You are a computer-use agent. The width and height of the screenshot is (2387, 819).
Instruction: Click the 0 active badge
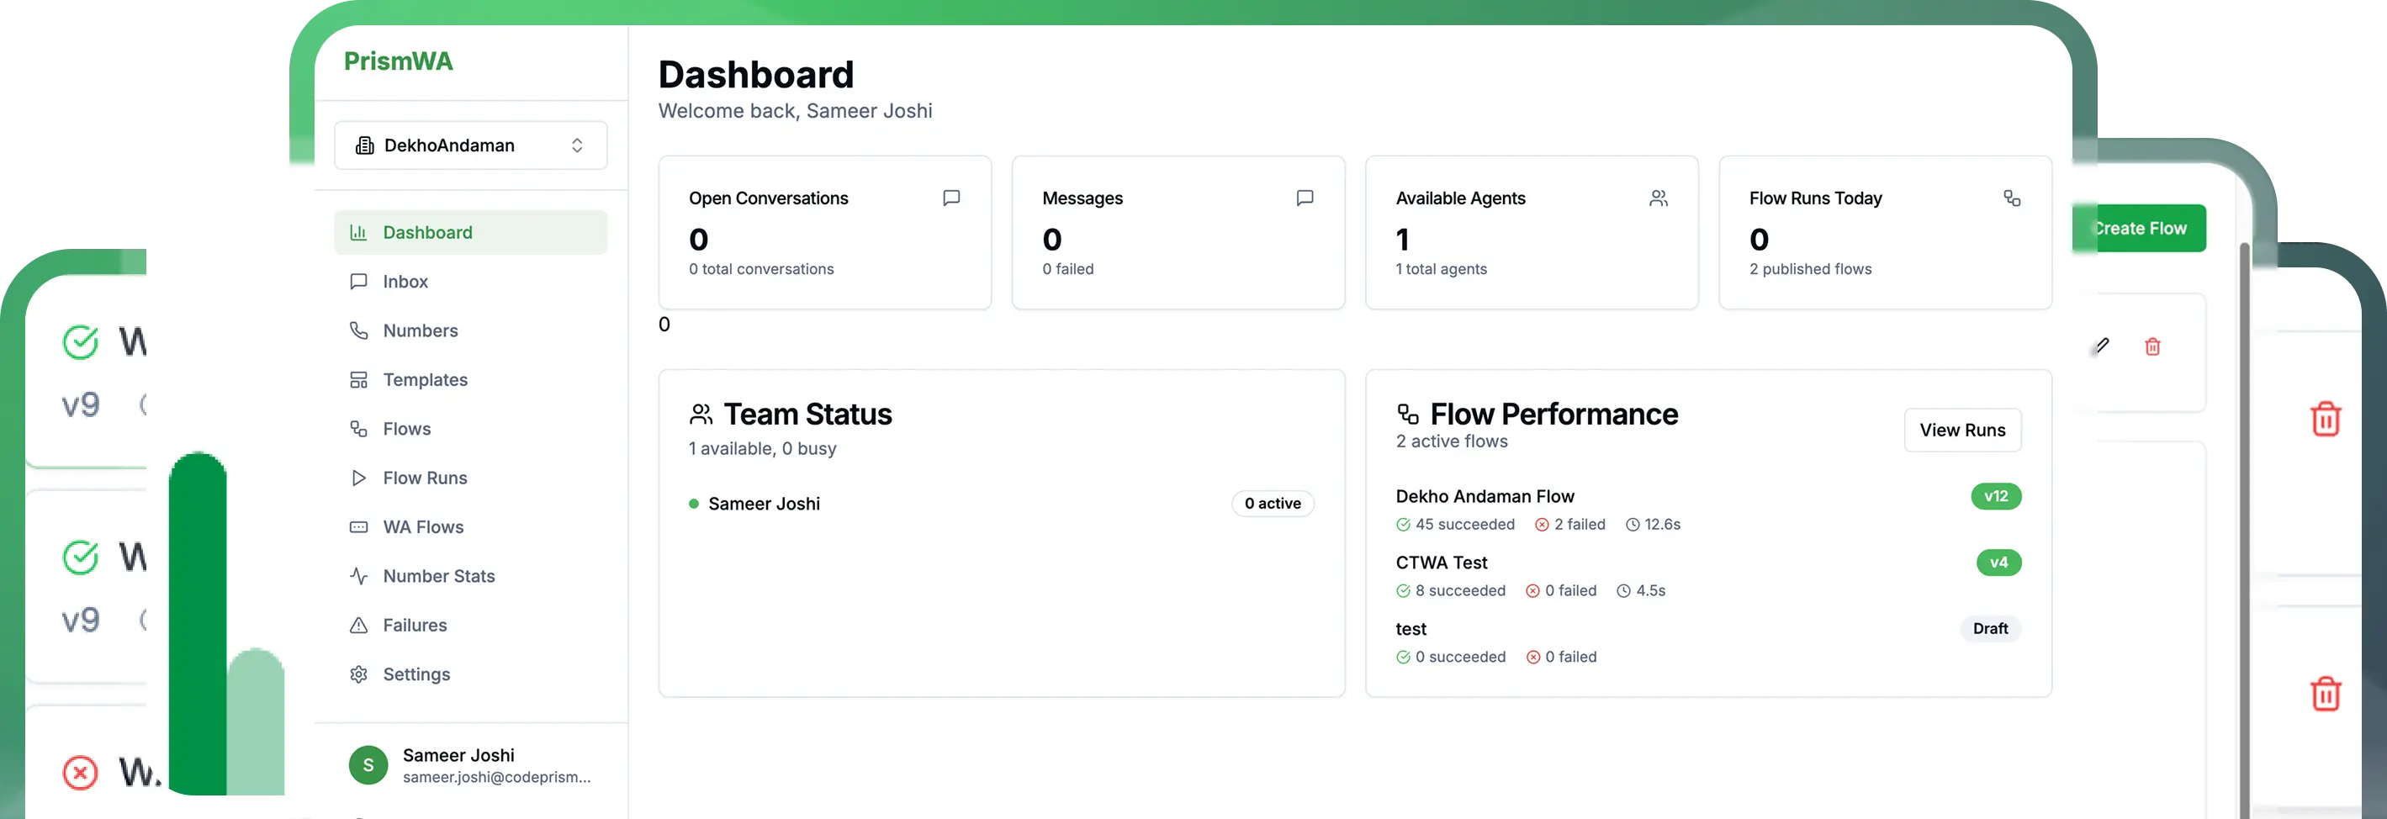(x=1273, y=504)
